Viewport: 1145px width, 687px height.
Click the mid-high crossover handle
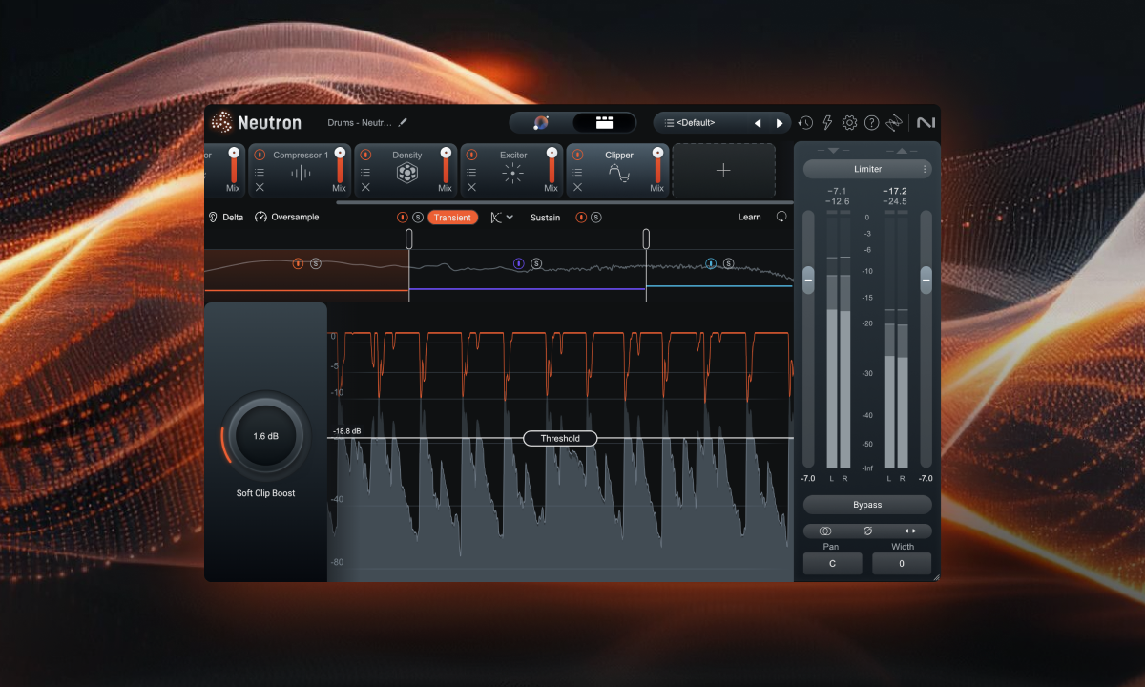646,239
